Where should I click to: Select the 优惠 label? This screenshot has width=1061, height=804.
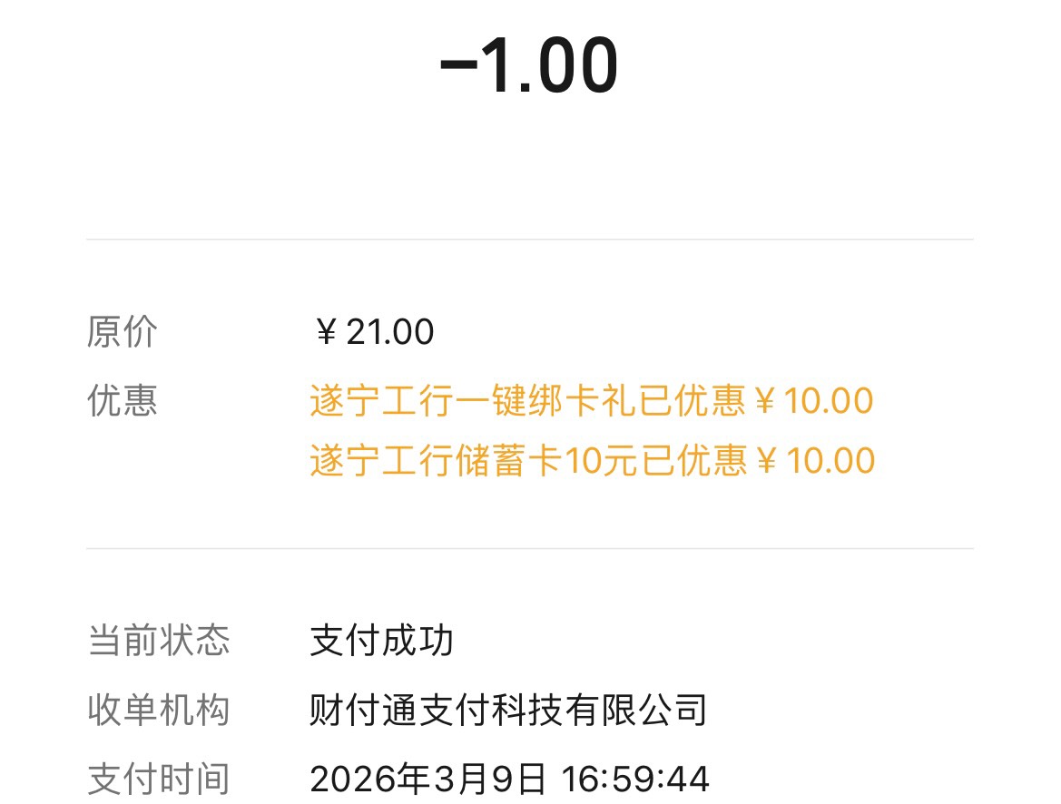[x=123, y=400]
